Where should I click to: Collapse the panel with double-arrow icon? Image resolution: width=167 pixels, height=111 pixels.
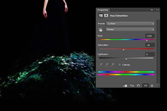click(152, 10)
